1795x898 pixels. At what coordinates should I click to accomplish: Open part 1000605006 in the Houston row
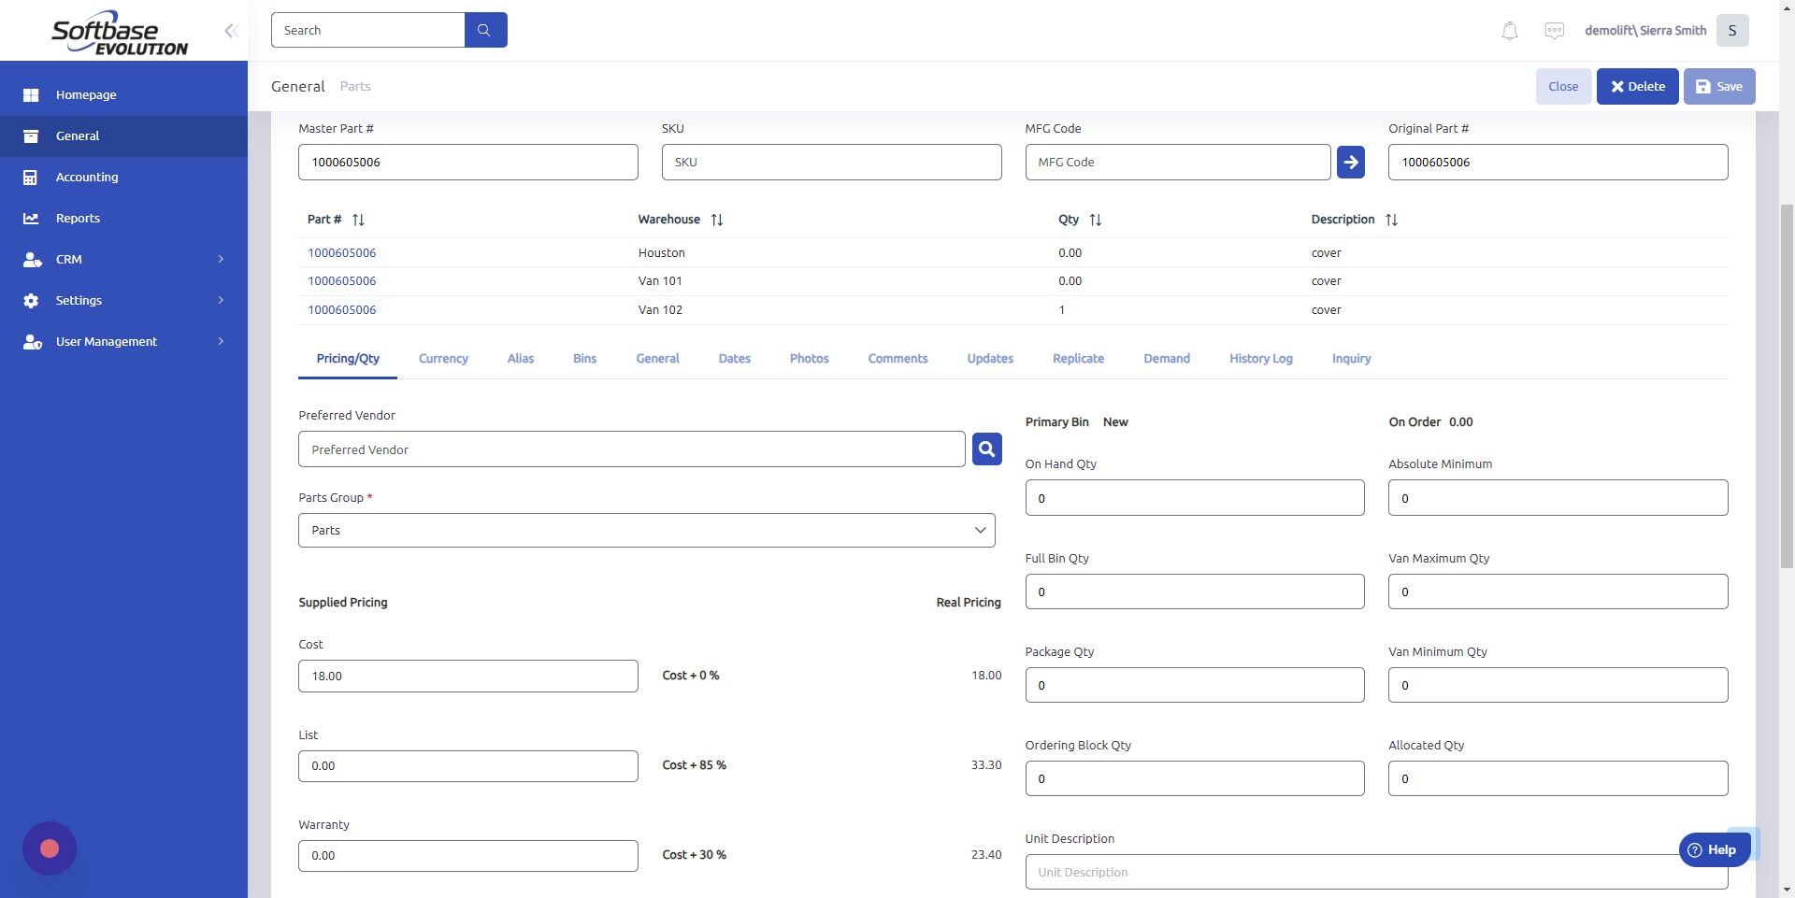click(342, 253)
